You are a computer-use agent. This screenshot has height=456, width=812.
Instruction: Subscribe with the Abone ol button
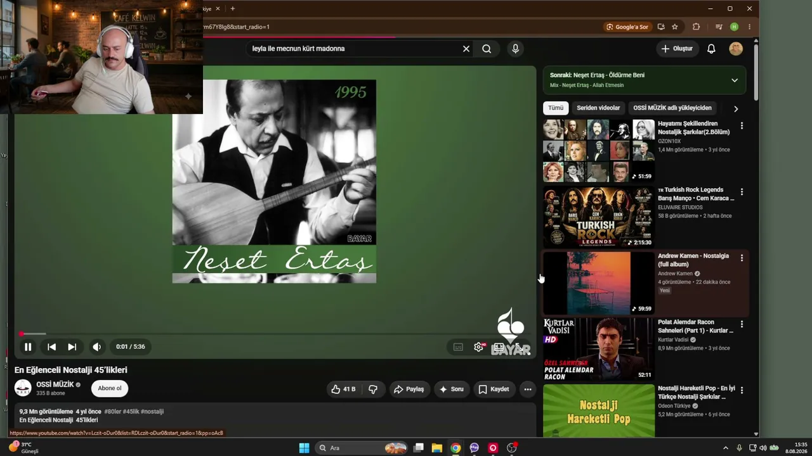[110, 388]
